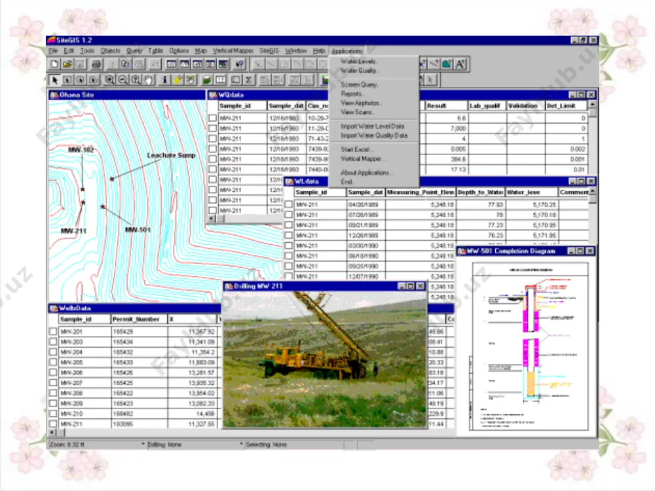Select the Info tool icon
This screenshot has width=655, height=491.
point(164,80)
